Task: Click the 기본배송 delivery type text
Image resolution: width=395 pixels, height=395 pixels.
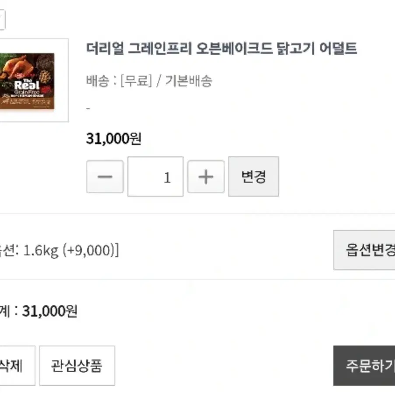Action: pos(189,81)
